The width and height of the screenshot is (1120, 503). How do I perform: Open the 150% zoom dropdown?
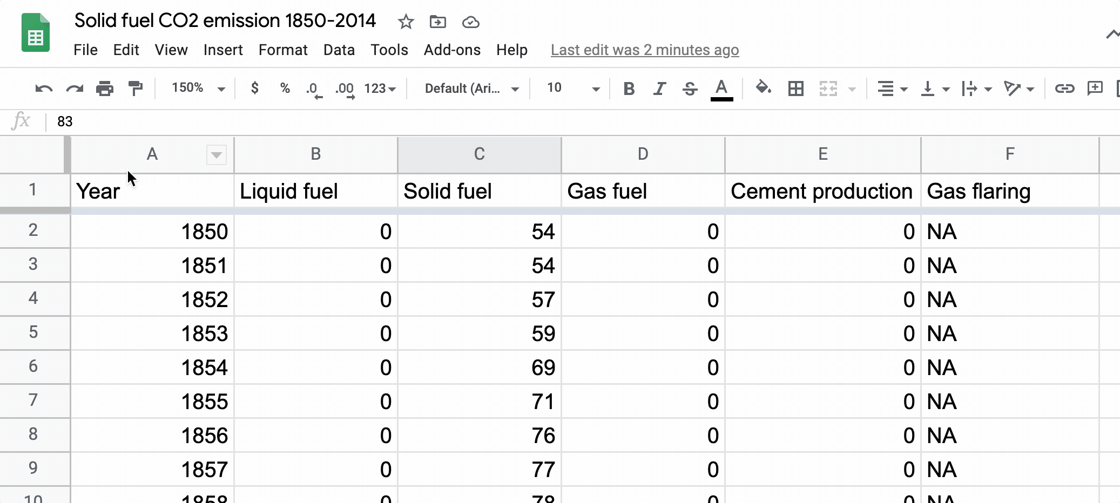point(198,89)
